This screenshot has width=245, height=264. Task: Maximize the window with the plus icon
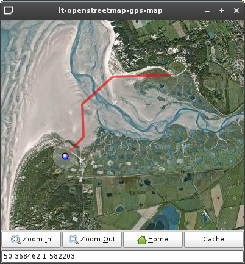pyautogui.click(x=222, y=10)
